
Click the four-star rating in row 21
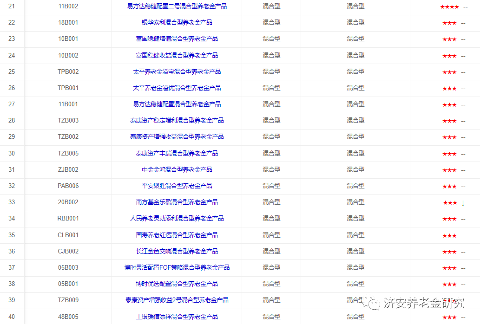tap(449, 6)
